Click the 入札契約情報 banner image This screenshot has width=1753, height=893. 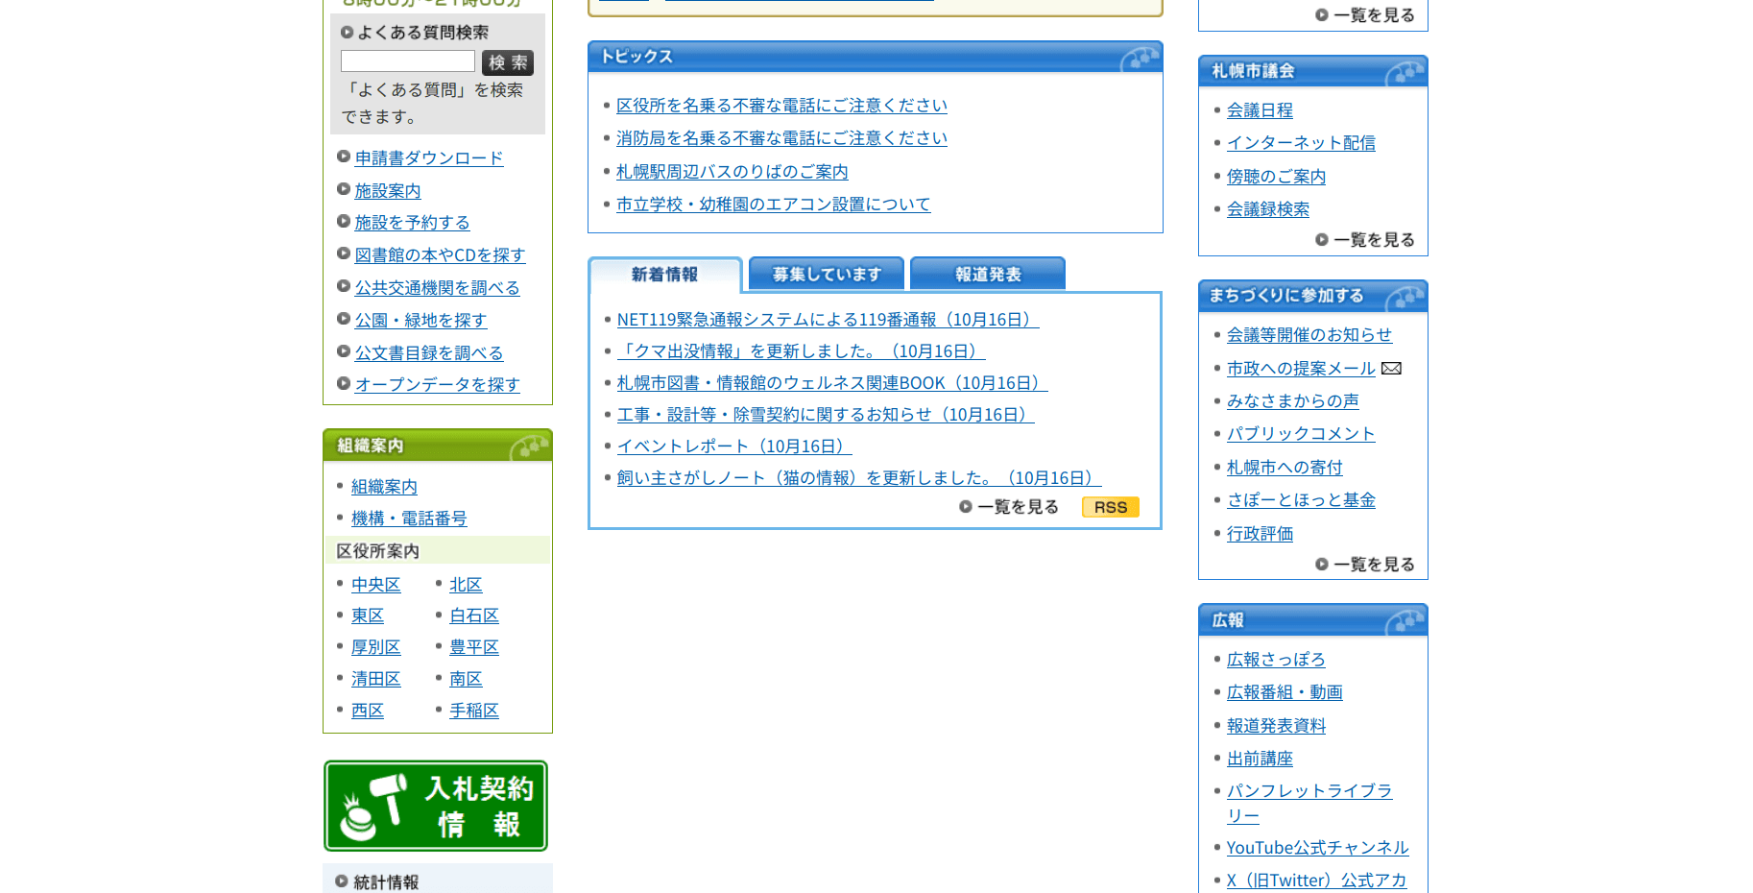(436, 806)
